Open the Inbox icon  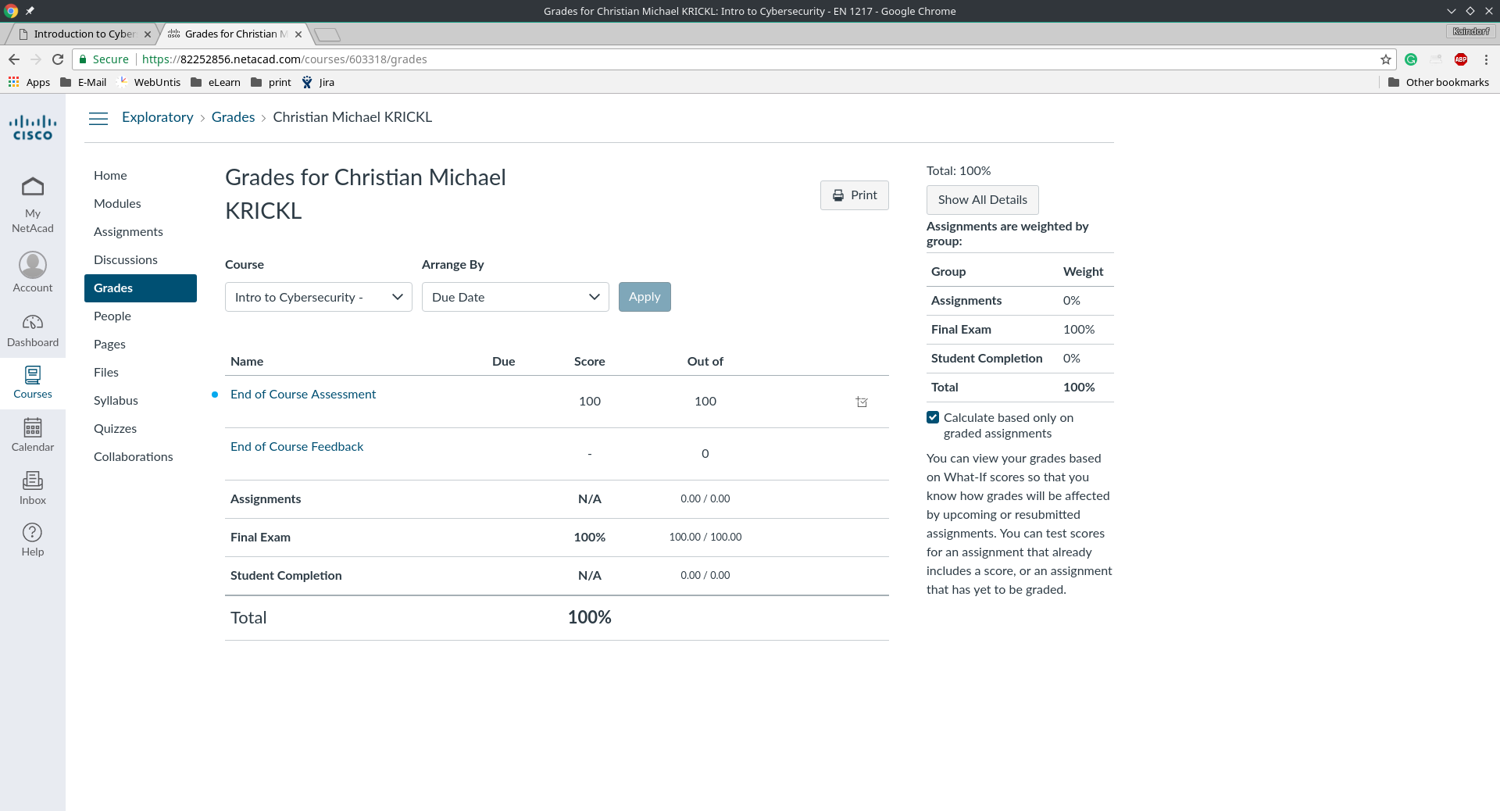pos(33,481)
